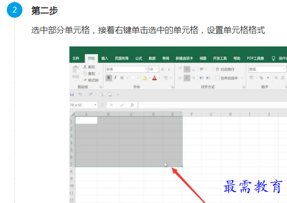Click the accounting number format icon
The width and height of the screenshot is (287, 203).
252,78
